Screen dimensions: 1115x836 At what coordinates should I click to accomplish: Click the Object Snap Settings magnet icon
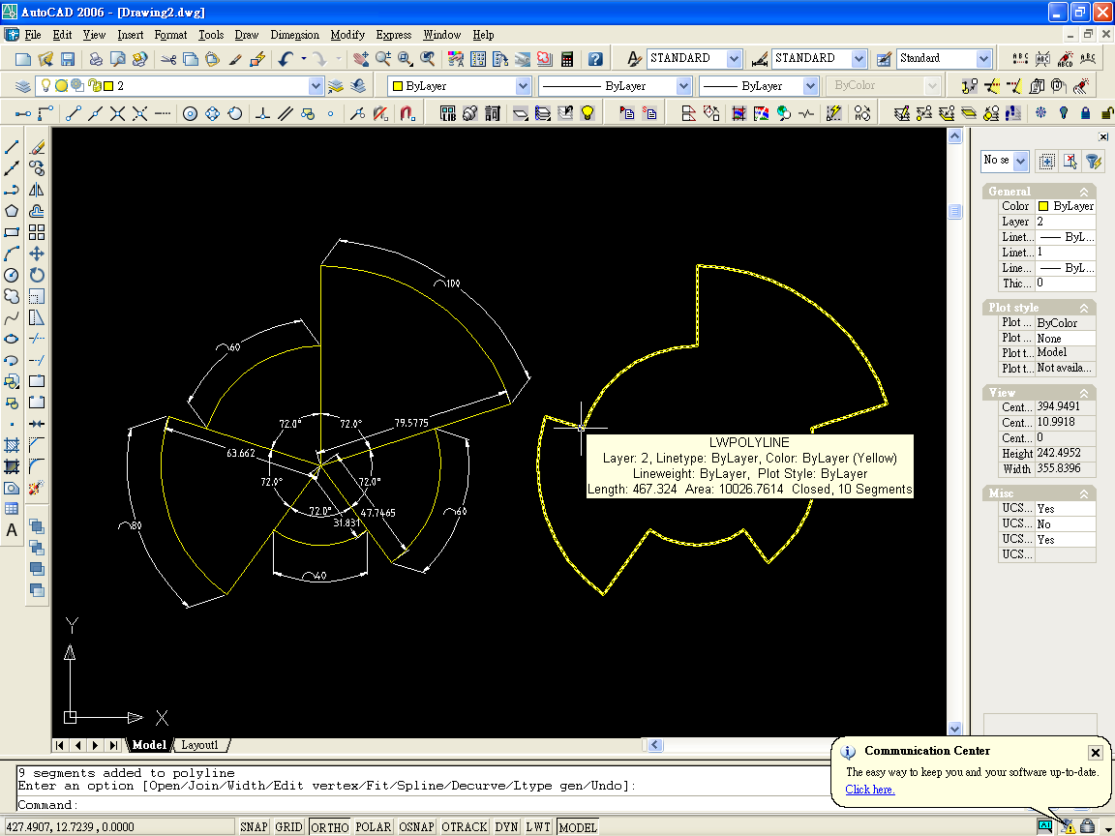[x=407, y=113]
